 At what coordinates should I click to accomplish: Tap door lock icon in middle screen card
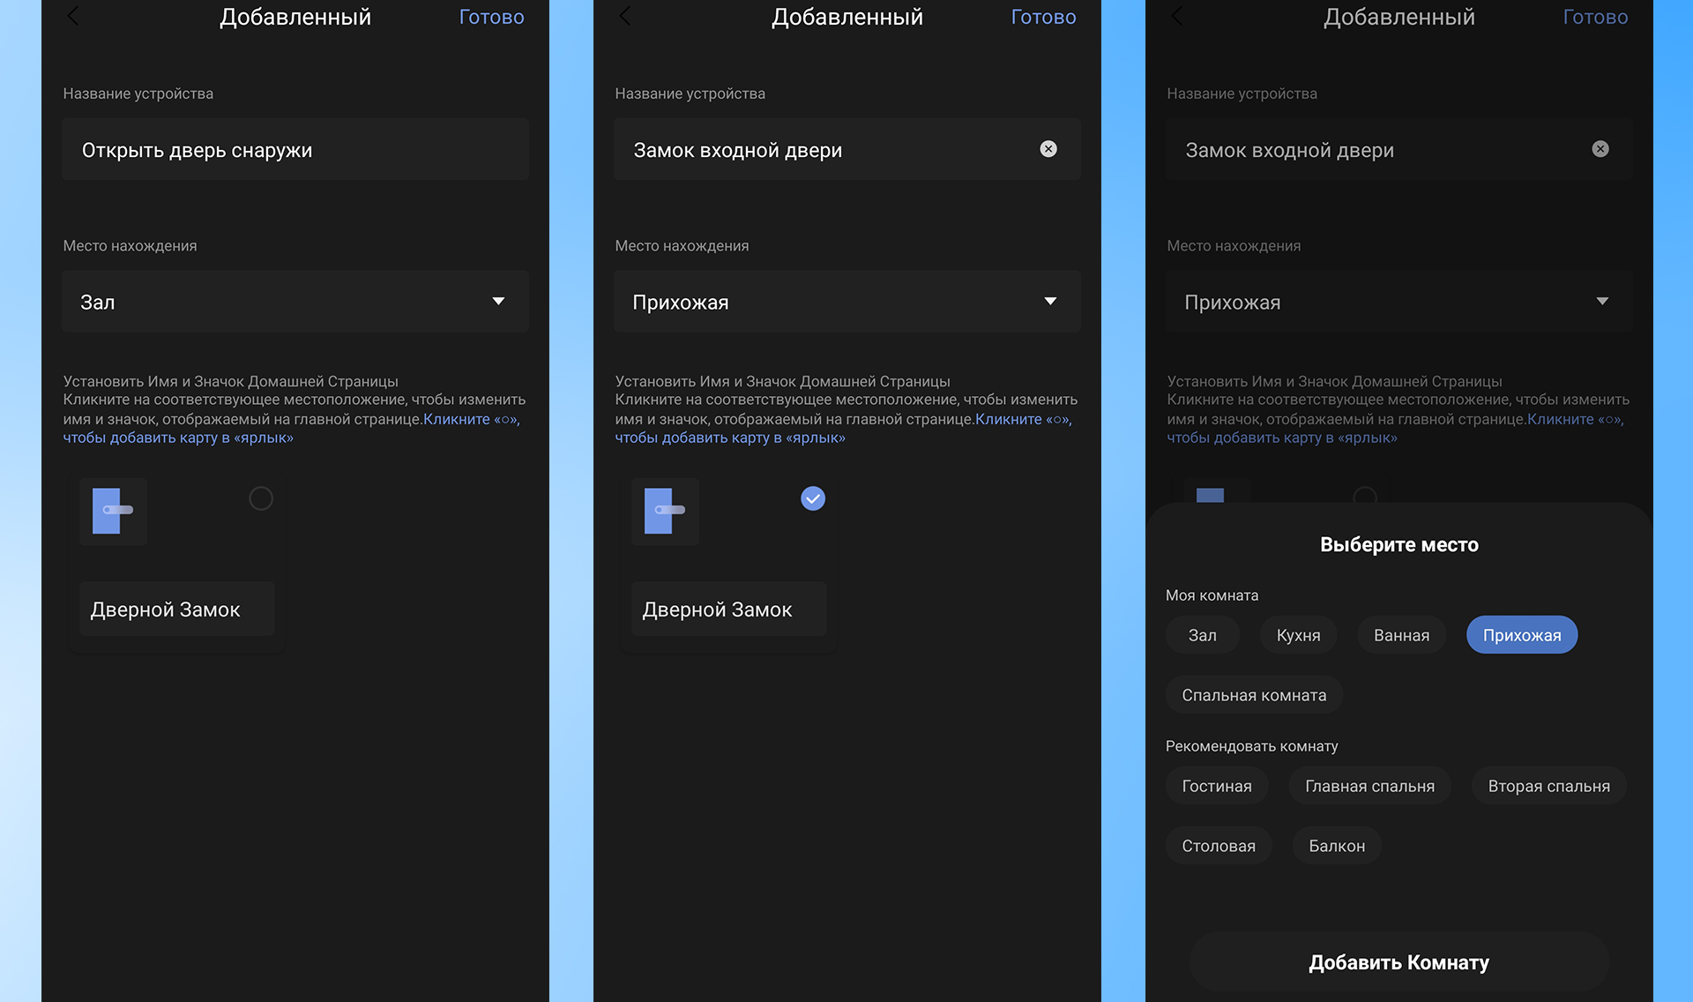pos(665,511)
